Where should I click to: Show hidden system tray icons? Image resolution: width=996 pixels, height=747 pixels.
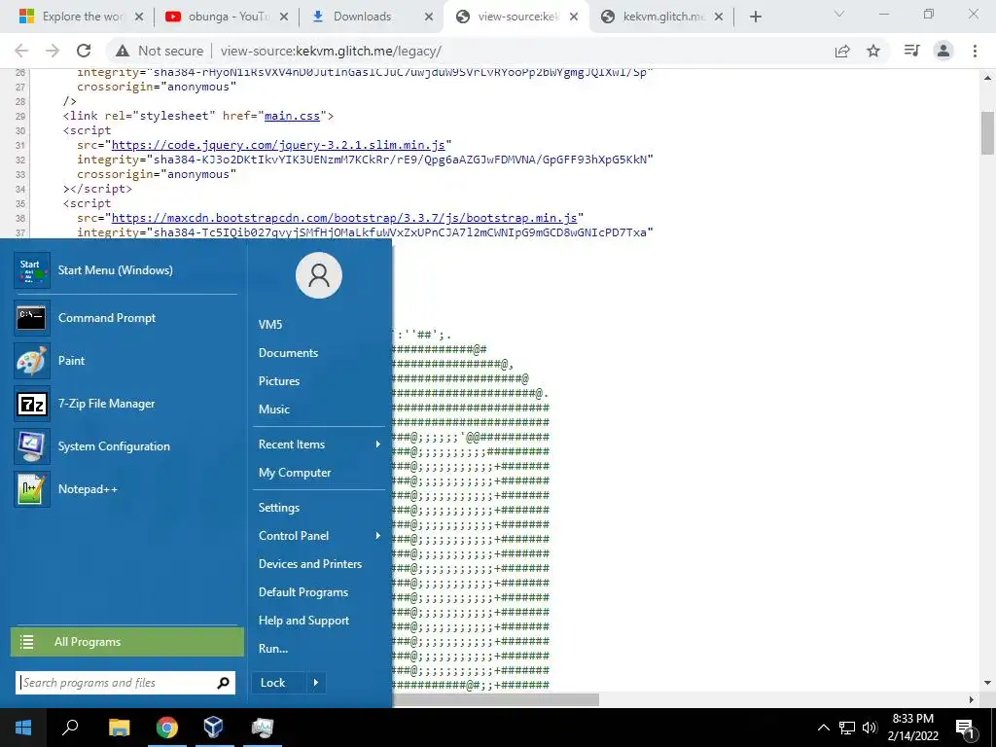tap(823, 728)
